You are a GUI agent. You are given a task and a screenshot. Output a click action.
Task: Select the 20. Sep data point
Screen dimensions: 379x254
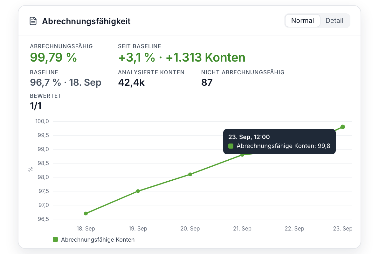(190, 174)
